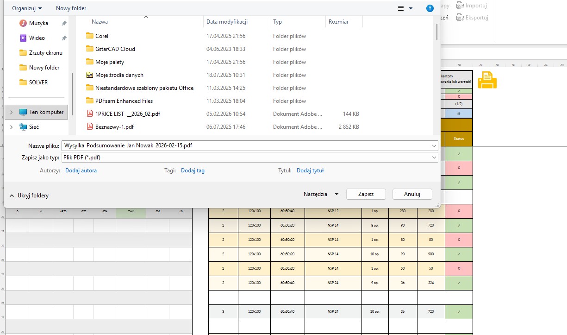Select the Moje źródła danych folder
Viewport: 567px width, 335px height.
[x=119, y=75]
